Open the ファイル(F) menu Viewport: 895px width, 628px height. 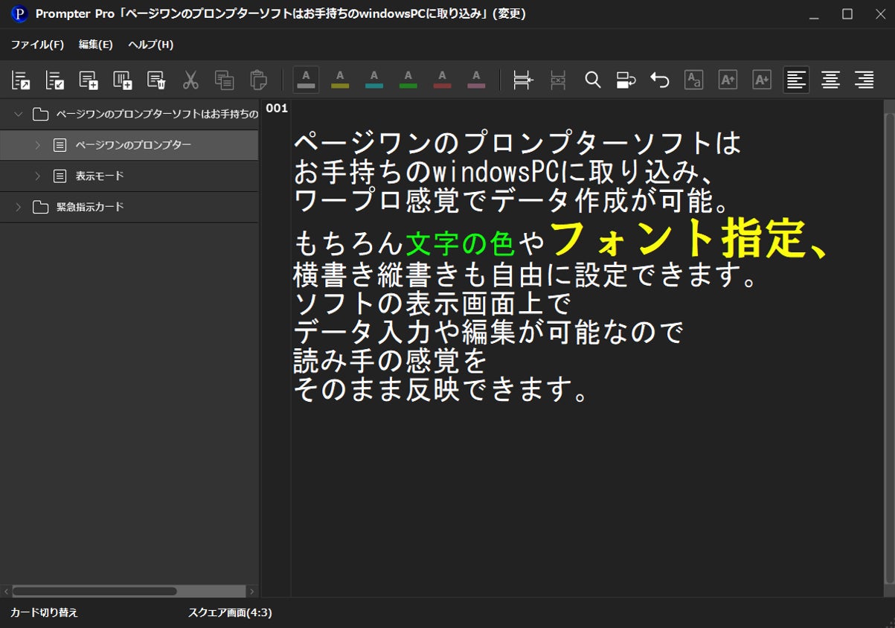tap(37, 45)
